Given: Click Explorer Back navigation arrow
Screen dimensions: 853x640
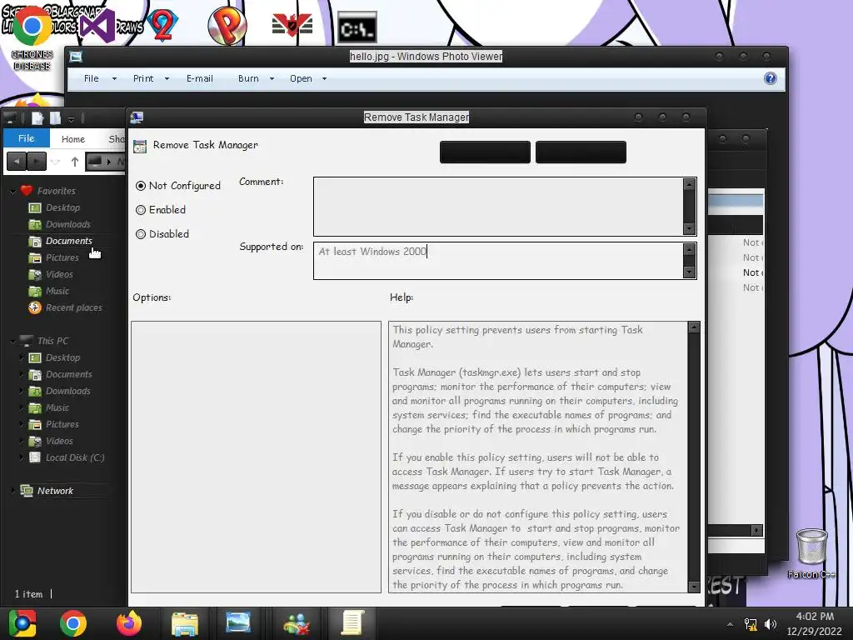Looking at the screenshot, I should 17,162.
